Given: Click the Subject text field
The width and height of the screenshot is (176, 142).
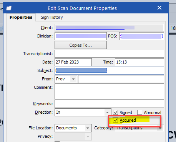Looking at the screenshot, I should point(109,70).
